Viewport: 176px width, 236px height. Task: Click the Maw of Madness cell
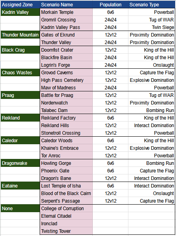pyautogui.click(x=66, y=87)
